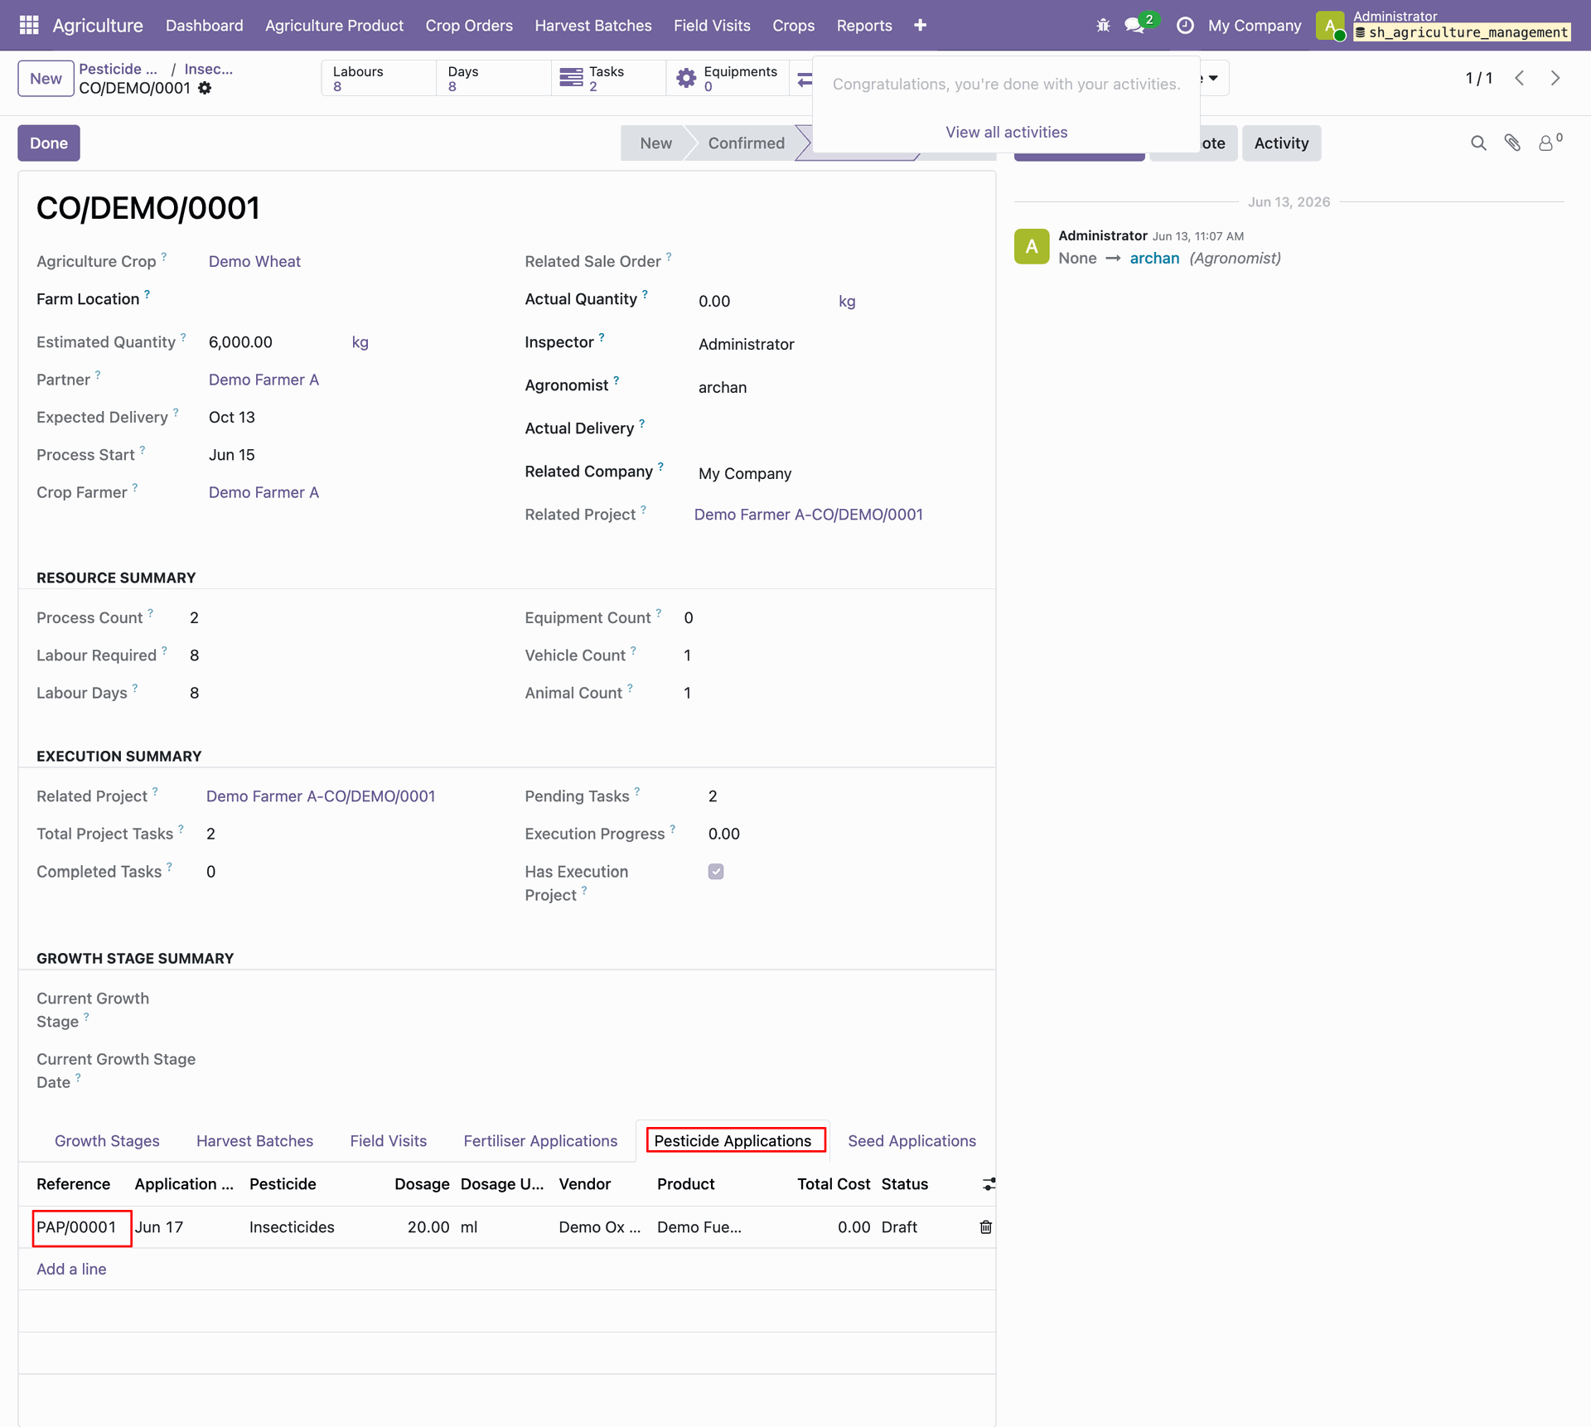
Task: Open the attachments paperclip icon
Action: coord(1512,143)
